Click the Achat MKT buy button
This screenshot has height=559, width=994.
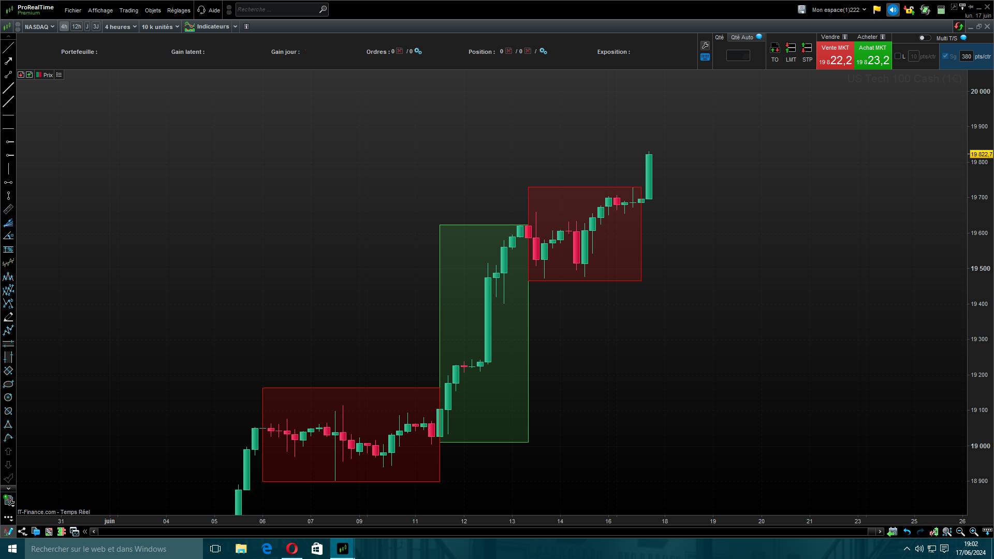pos(873,55)
